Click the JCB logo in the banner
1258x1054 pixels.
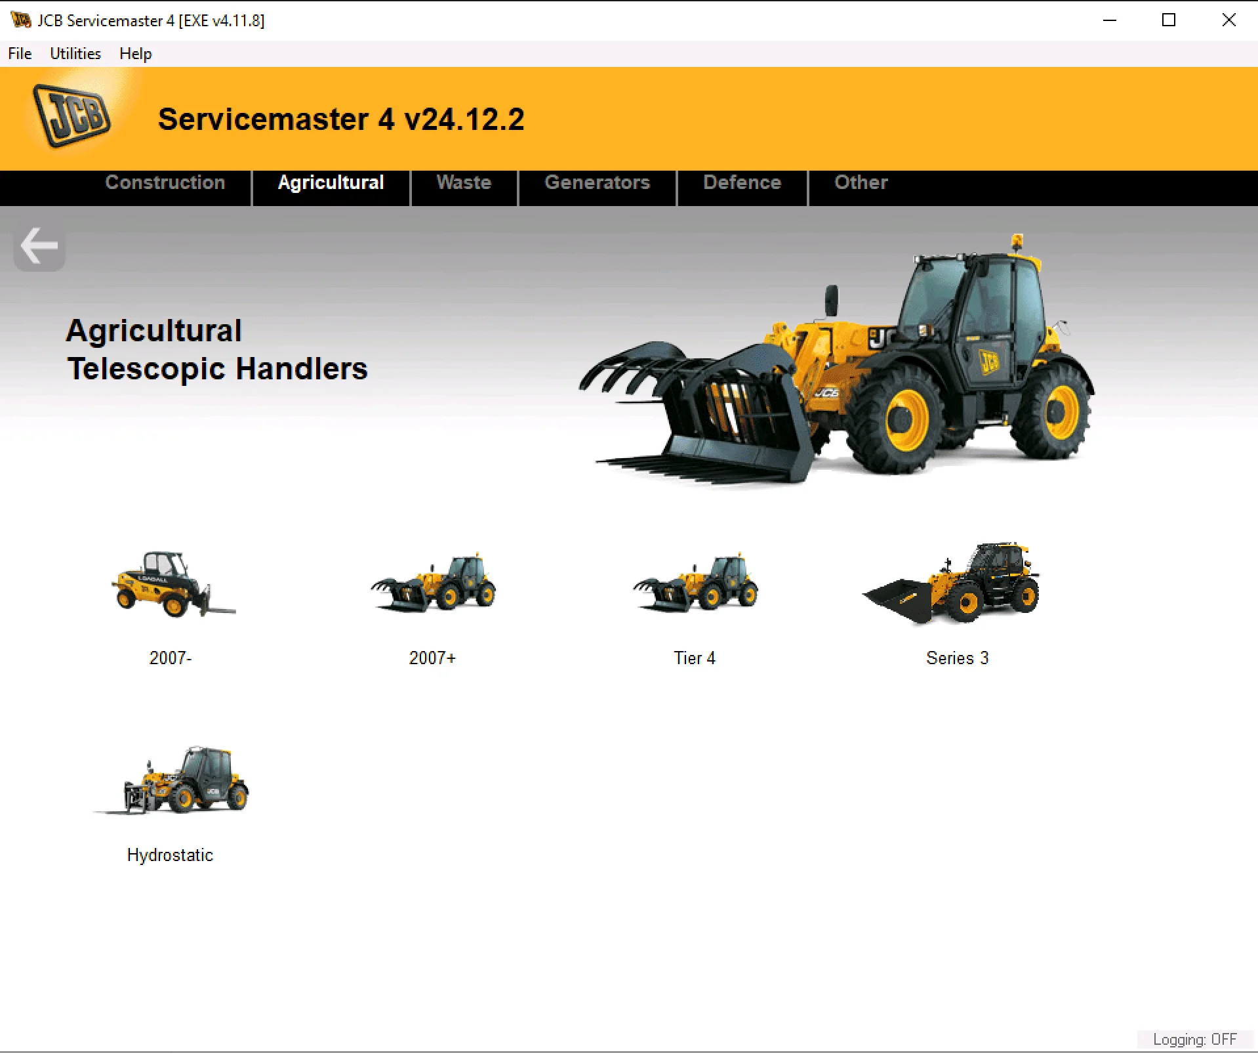pos(71,116)
